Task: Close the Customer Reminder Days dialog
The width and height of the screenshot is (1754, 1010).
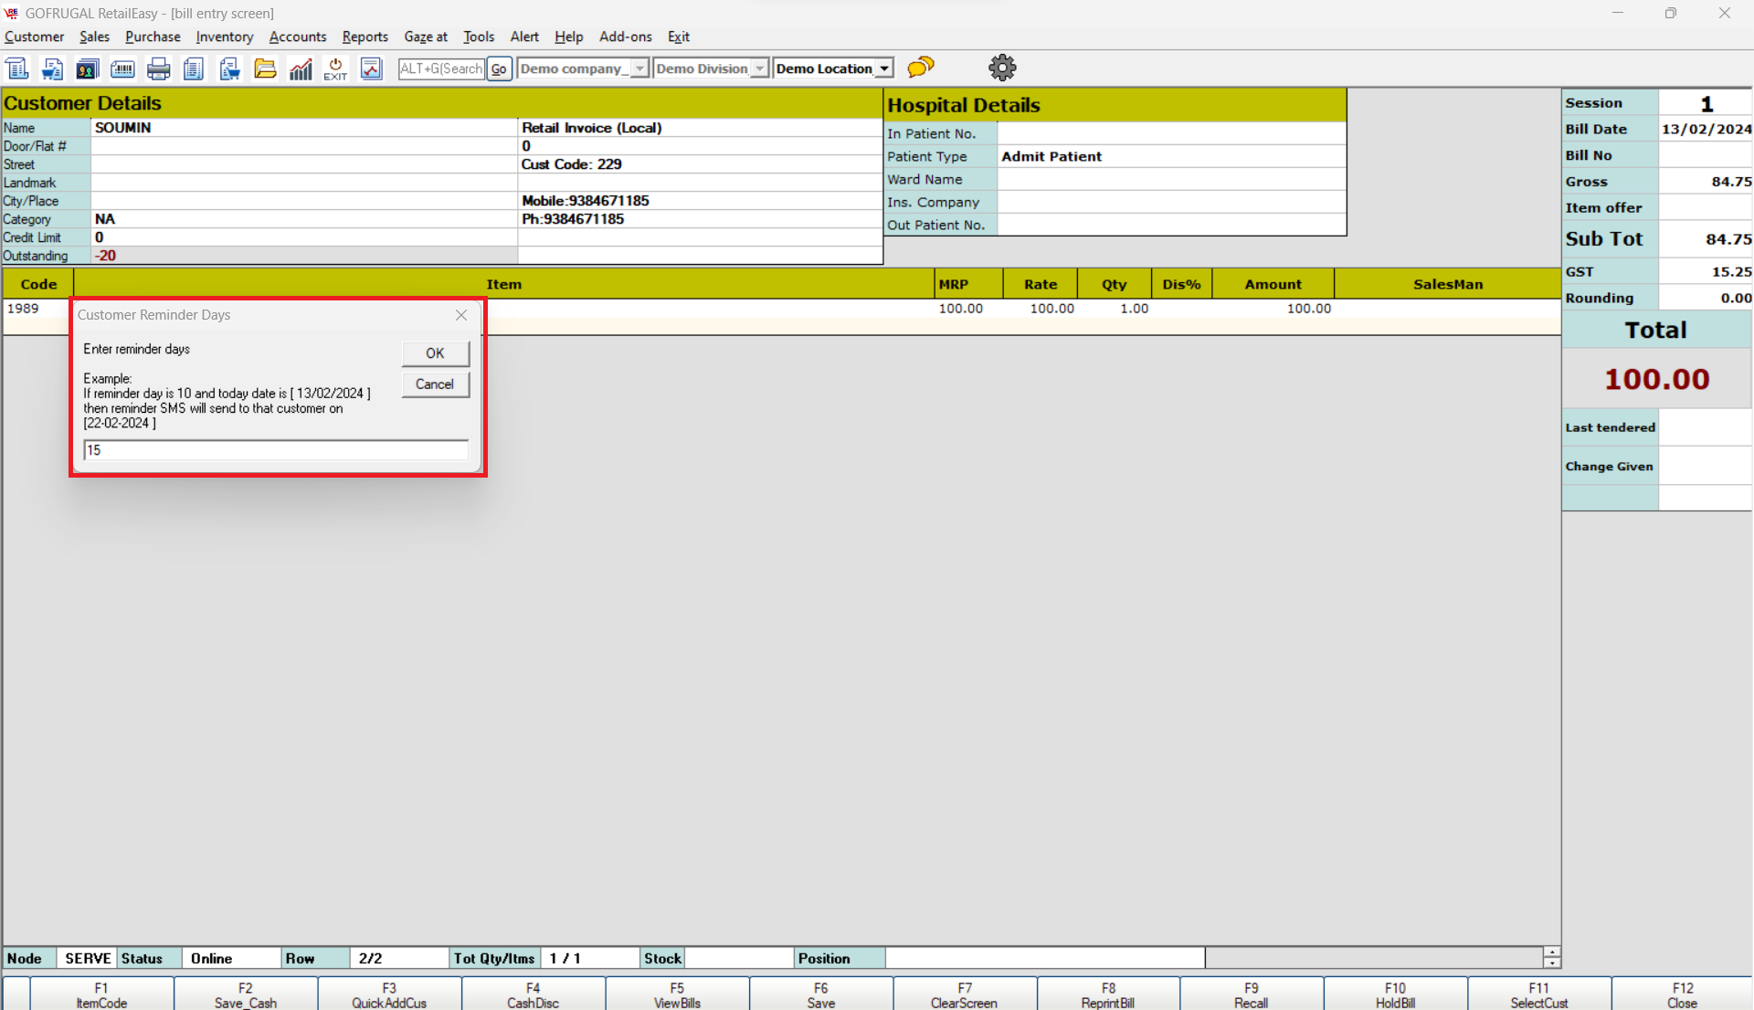Action: click(461, 315)
